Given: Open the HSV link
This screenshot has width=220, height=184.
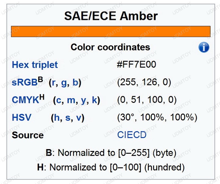Looking at the screenshot, I should tap(21, 117).
